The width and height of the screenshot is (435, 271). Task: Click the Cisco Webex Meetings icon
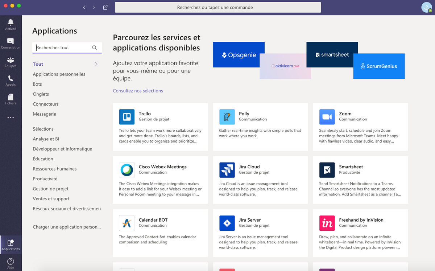pyautogui.click(x=127, y=170)
